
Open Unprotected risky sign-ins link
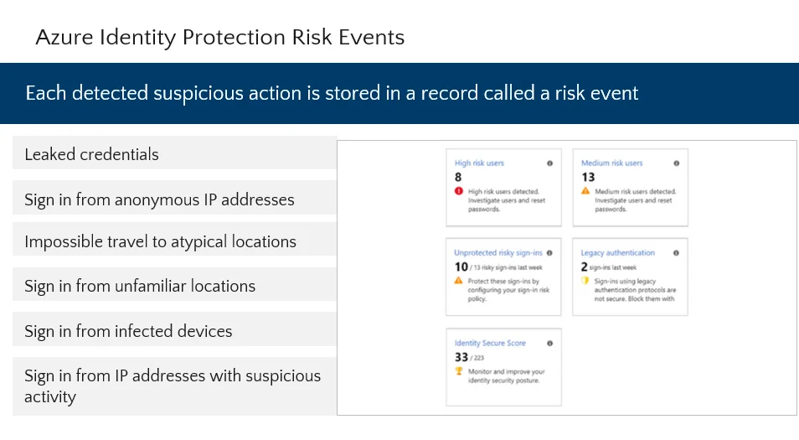(x=498, y=253)
